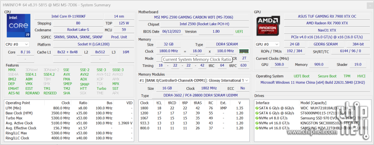Click the 18.00 memory ratio value
The image size is (374, 145).
[197, 51]
